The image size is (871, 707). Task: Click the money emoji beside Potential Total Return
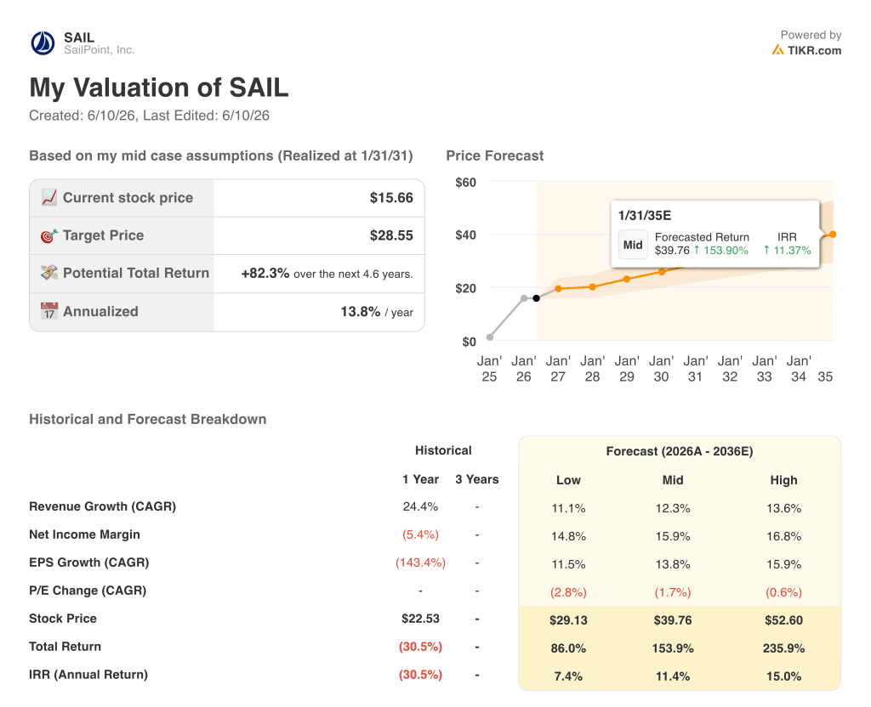[48, 273]
